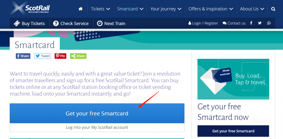Open ScotRail's Facebook page icon
Screen dimensions: 283x139
tap(251, 23)
